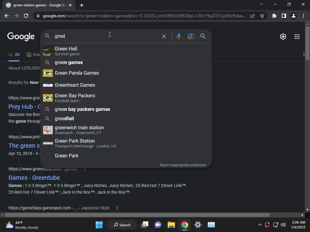Open the Windows Start menu

tap(99, 225)
